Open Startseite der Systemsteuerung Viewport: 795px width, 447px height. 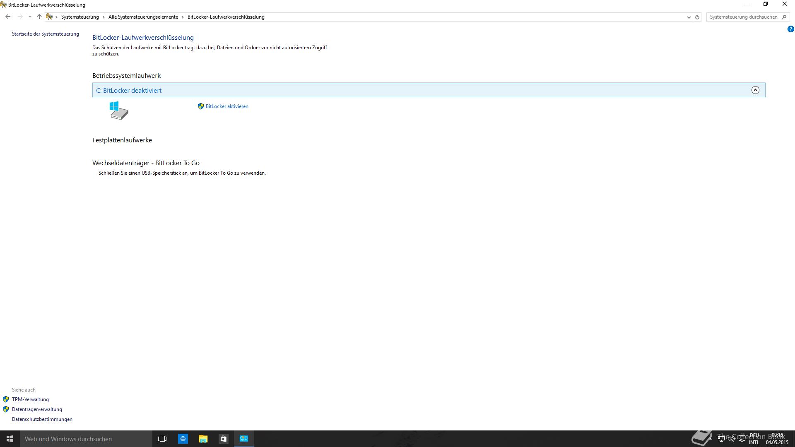46,34
